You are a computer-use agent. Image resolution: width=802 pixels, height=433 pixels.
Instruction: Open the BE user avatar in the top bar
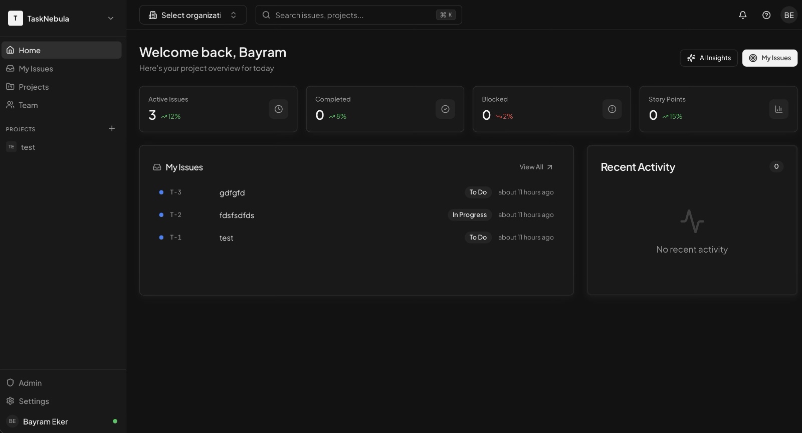pyautogui.click(x=789, y=15)
